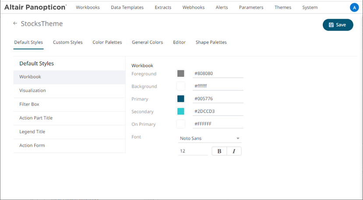This screenshot has height=200, width=363.
Task: Toggle italic font style
Action: pyautogui.click(x=234, y=151)
